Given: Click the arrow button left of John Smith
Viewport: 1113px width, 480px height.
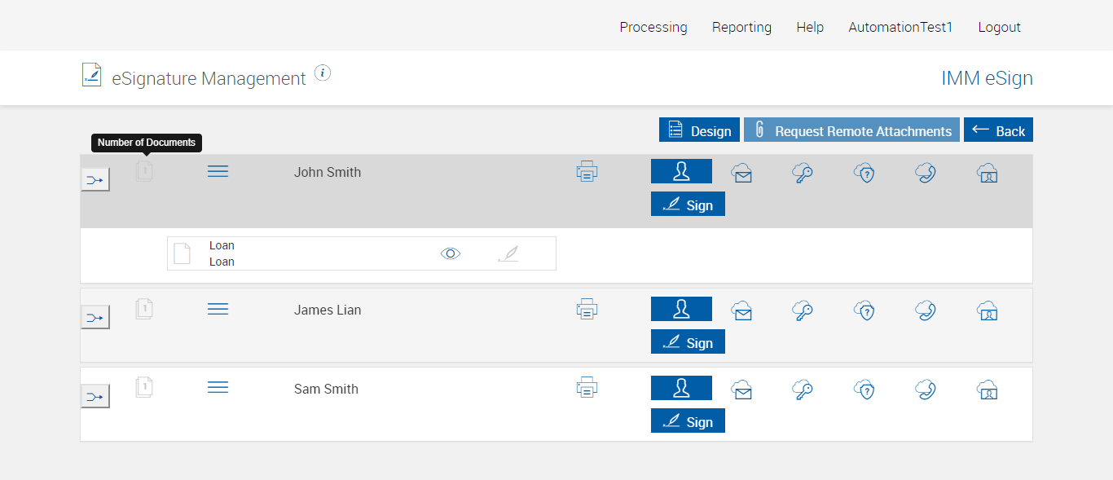Looking at the screenshot, I should [95, 179].
